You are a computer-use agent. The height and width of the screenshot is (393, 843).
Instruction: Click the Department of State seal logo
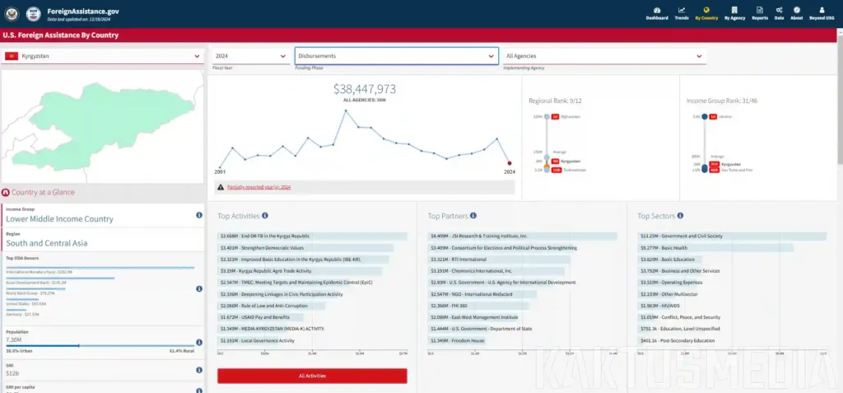[12, 13]
